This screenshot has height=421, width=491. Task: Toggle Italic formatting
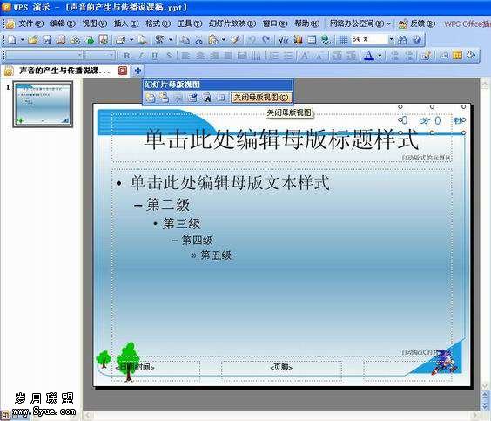(x=141, y=56)
